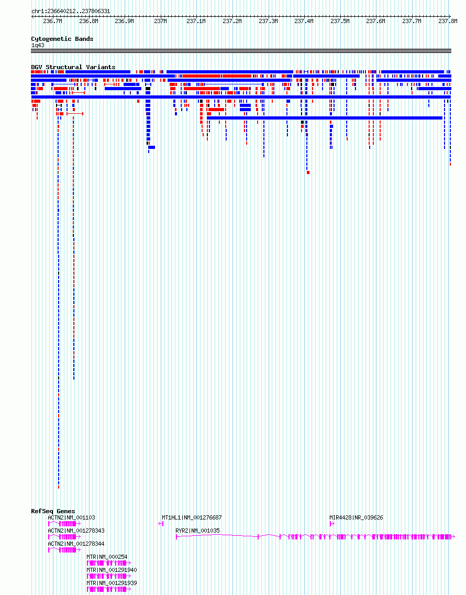The width and height of the screenshot is (466, 595).
Task: Click the 237.8M ruler tick label
Action: (448, 21)
